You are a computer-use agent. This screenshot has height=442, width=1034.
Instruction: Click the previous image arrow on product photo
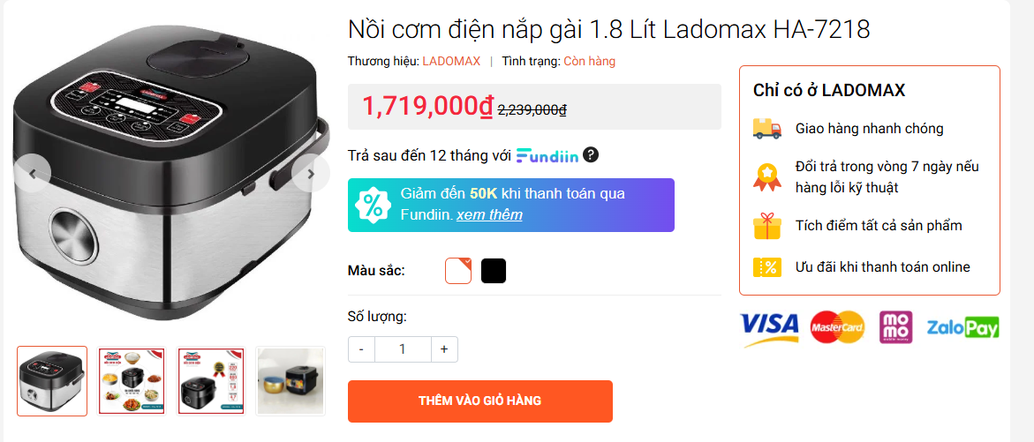(32, 174)
